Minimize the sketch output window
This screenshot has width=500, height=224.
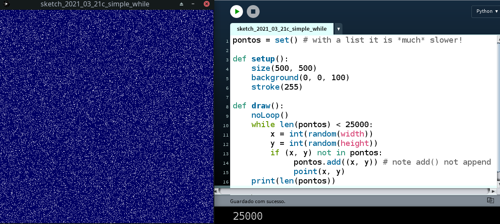coord(193,4)
